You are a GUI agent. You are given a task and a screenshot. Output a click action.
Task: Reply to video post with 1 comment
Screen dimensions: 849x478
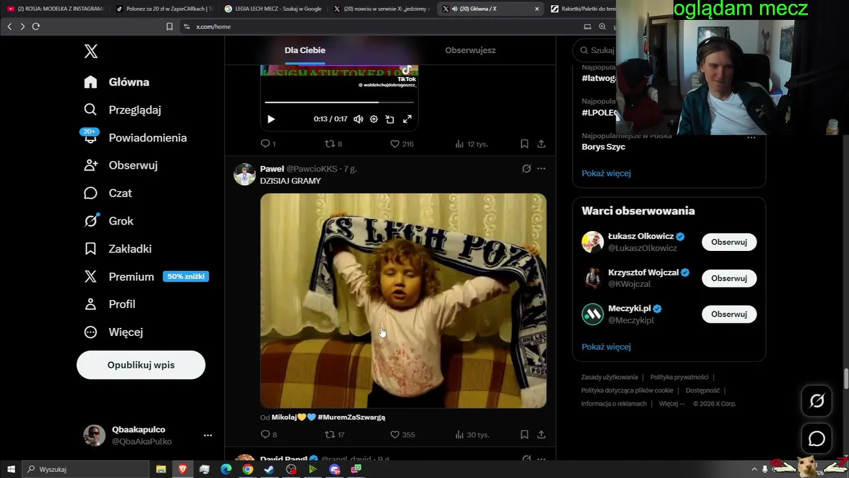pyautogui.click(x=268, y=143)
